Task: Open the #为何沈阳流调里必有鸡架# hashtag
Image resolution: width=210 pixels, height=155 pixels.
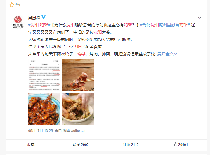Action: [x=165, y=25]
